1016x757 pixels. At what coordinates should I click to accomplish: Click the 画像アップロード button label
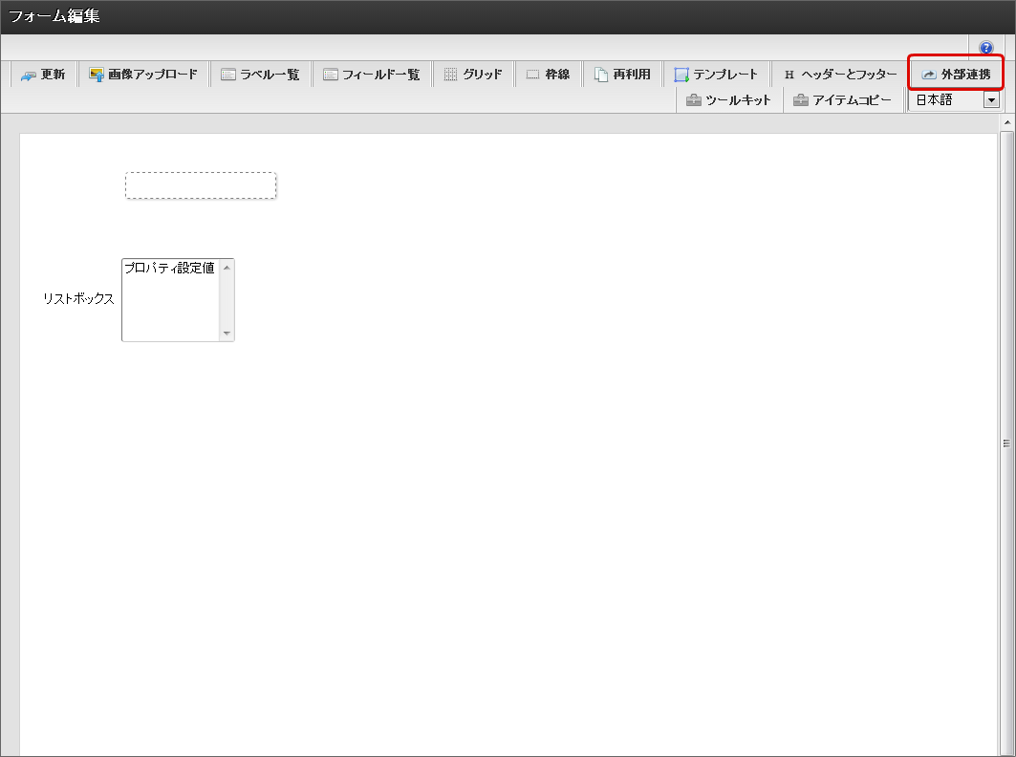pyautogui.click(x=153, y=75)
